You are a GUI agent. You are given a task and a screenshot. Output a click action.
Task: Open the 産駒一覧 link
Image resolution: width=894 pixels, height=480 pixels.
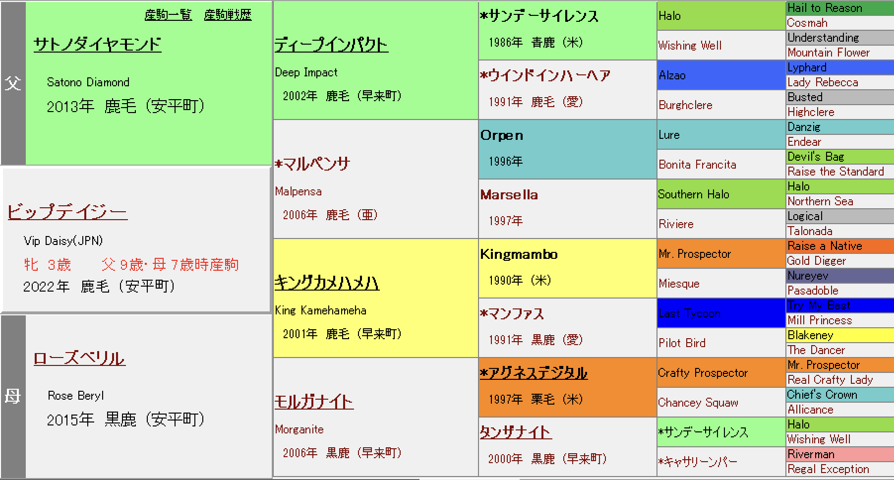168,15
